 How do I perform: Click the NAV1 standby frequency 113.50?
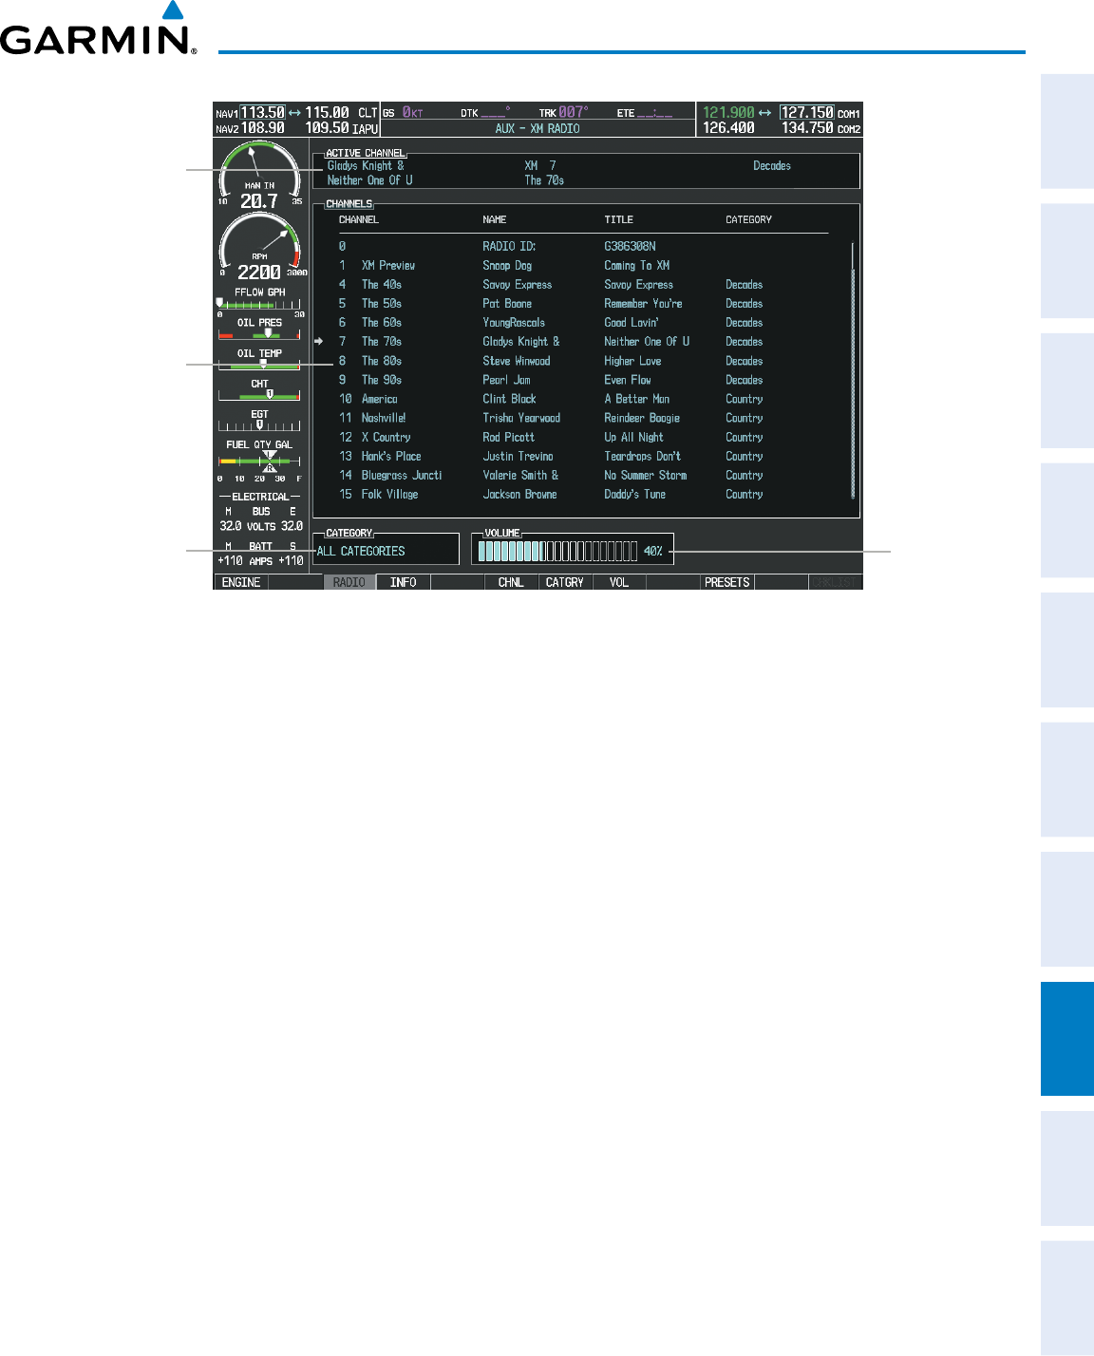coord(262,112)
